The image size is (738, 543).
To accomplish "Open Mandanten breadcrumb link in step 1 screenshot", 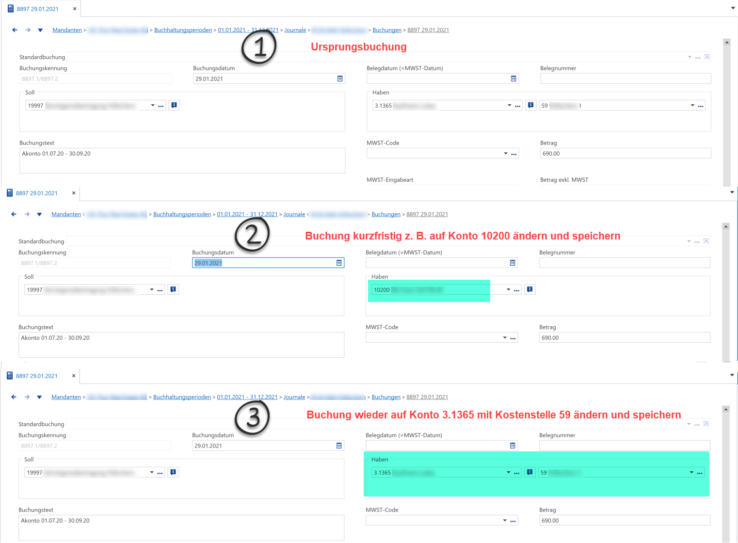I will (67, 30).
